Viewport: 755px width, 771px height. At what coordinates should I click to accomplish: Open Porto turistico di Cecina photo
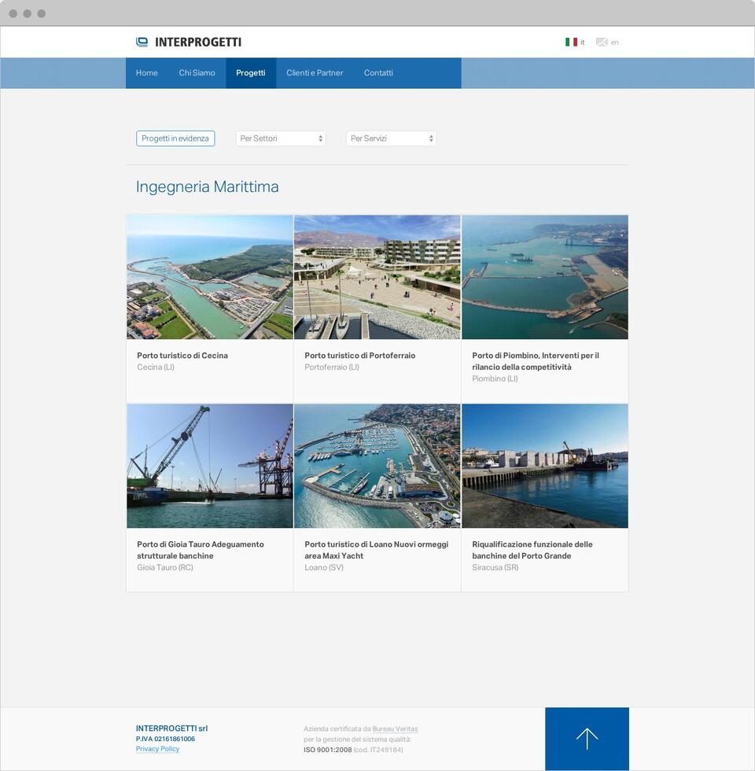[210, 277]
